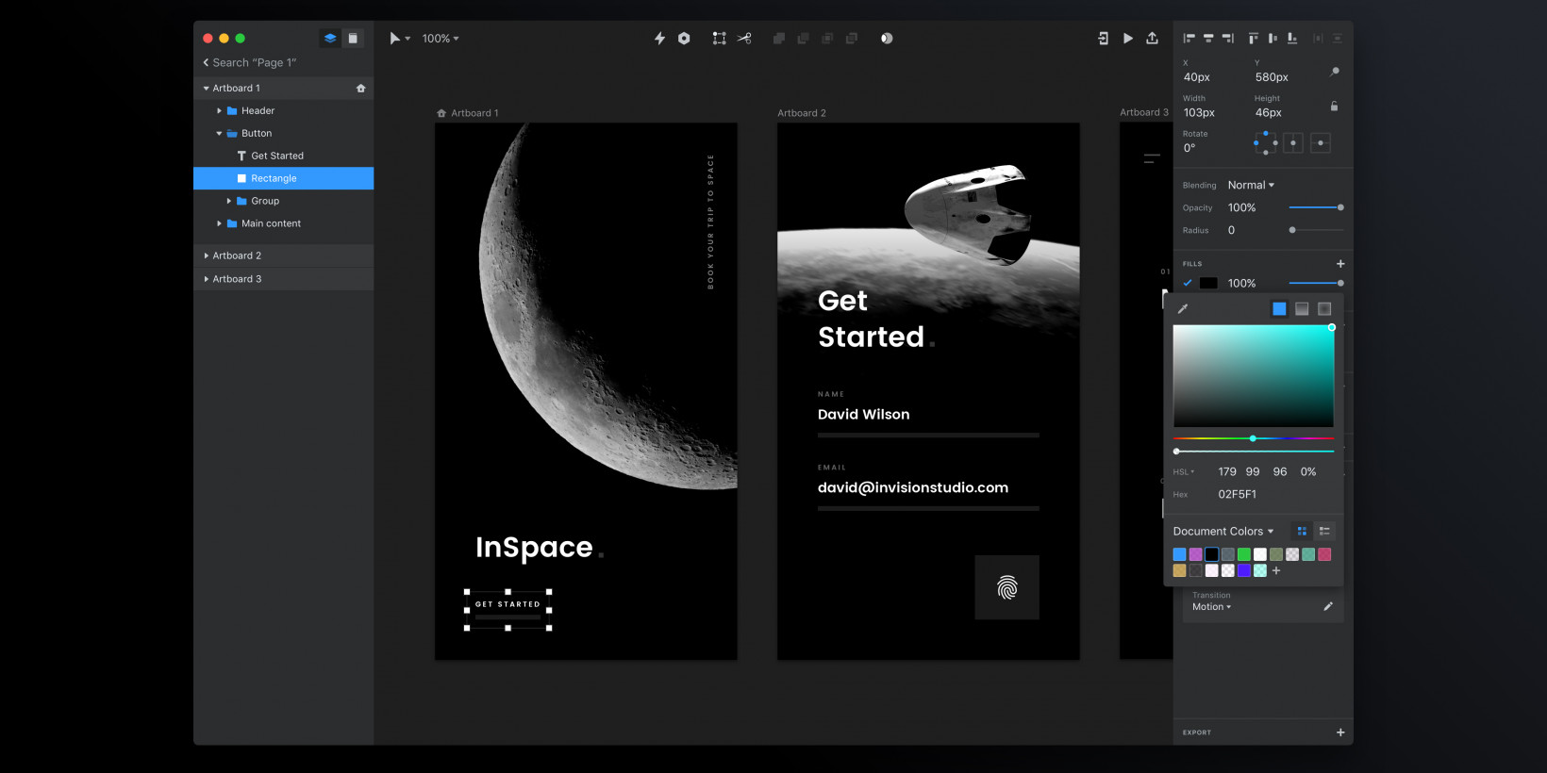Play the prototype preview
Viewport: 1547px width, 773px height.
pos(1128,39)
